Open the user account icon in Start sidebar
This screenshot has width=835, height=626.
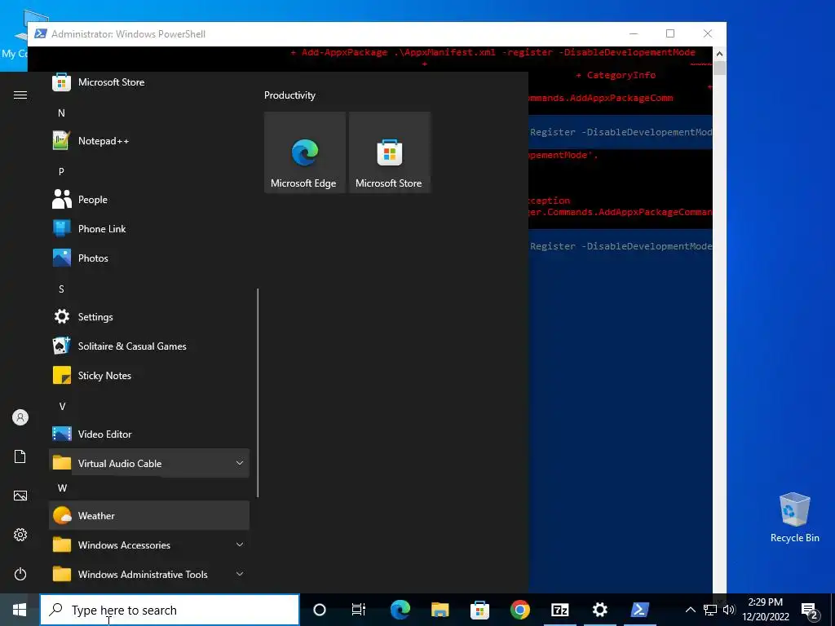pyautogui.click(x=20, y=417)
